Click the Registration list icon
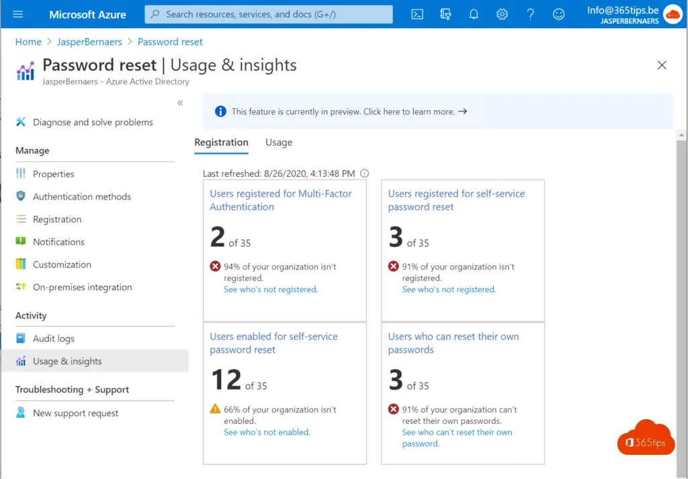The width and height of the screenshot is (688, 479). pos(21,219)
